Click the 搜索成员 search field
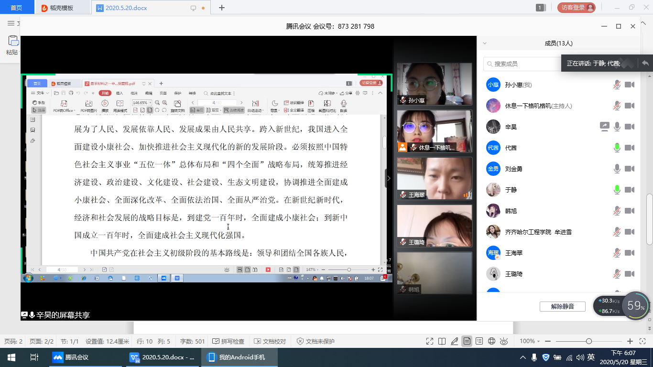 point(521,64)
